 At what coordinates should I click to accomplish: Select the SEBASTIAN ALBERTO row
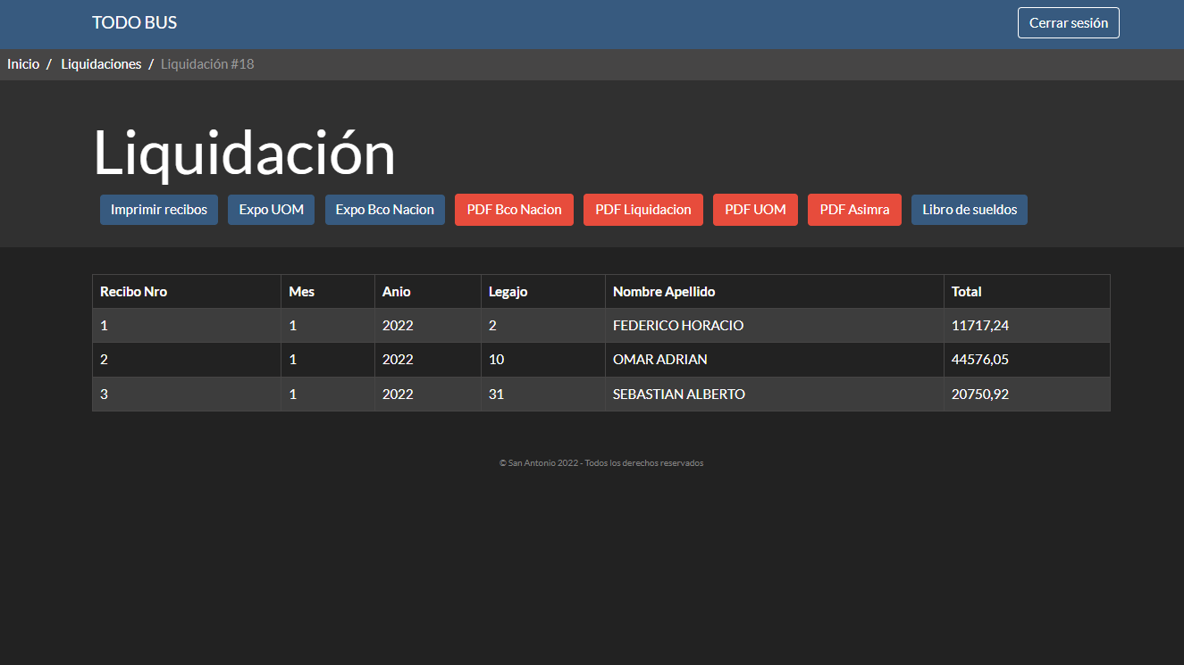click(678, 394)
